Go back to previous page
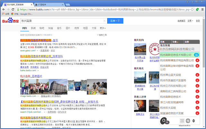 click(4, 9)
